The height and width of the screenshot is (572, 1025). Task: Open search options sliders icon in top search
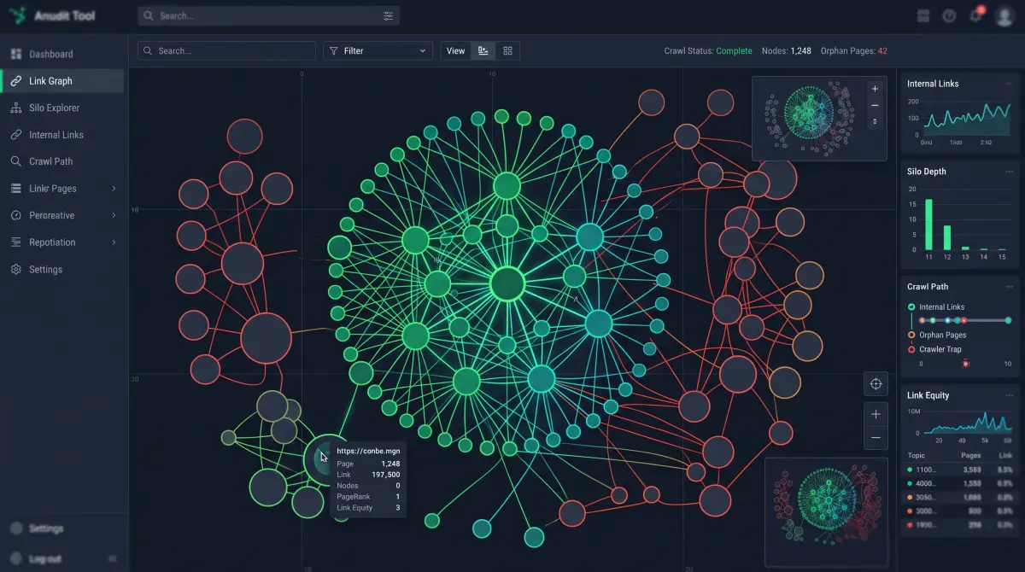389,15
